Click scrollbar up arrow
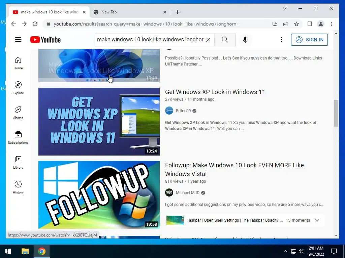 point(336,33)
